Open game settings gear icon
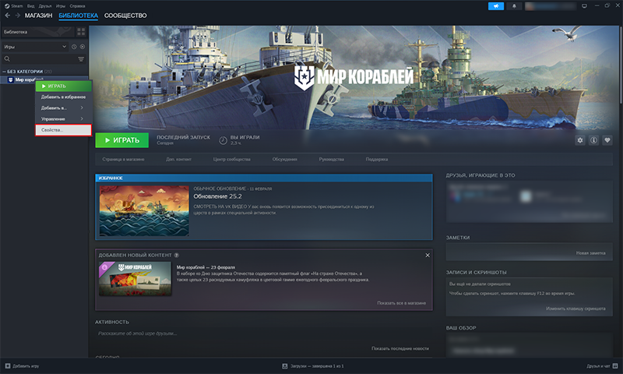Image resolution: width=623 pixels, height=374 pixels. tap(580, 140)
